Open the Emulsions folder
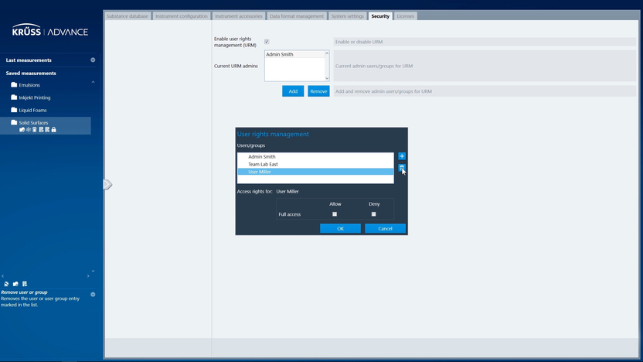This screenshot has height=362, width=643. coord(29,85)
